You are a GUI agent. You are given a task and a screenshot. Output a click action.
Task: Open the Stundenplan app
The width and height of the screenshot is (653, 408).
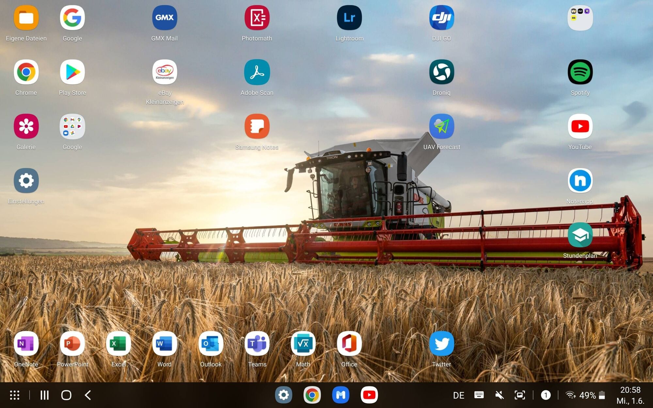point(580,235)
